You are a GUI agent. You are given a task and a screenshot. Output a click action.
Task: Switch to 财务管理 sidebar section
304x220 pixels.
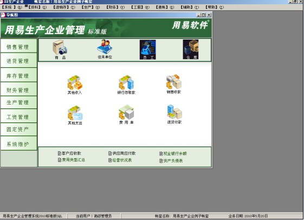18,89
